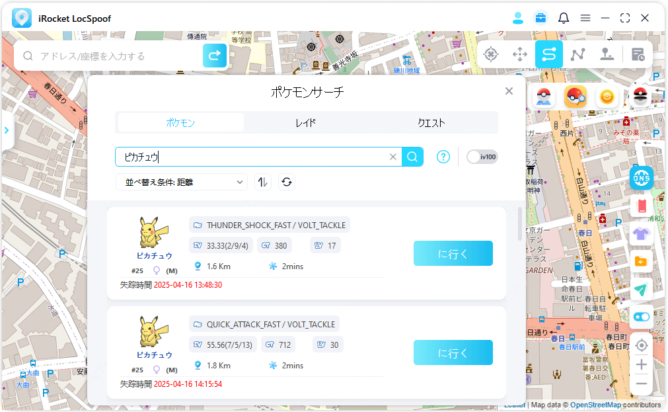This screenshot has height=412, width=668.
Task: Switch to the ポケモン tab
Action: click(180, 123)
